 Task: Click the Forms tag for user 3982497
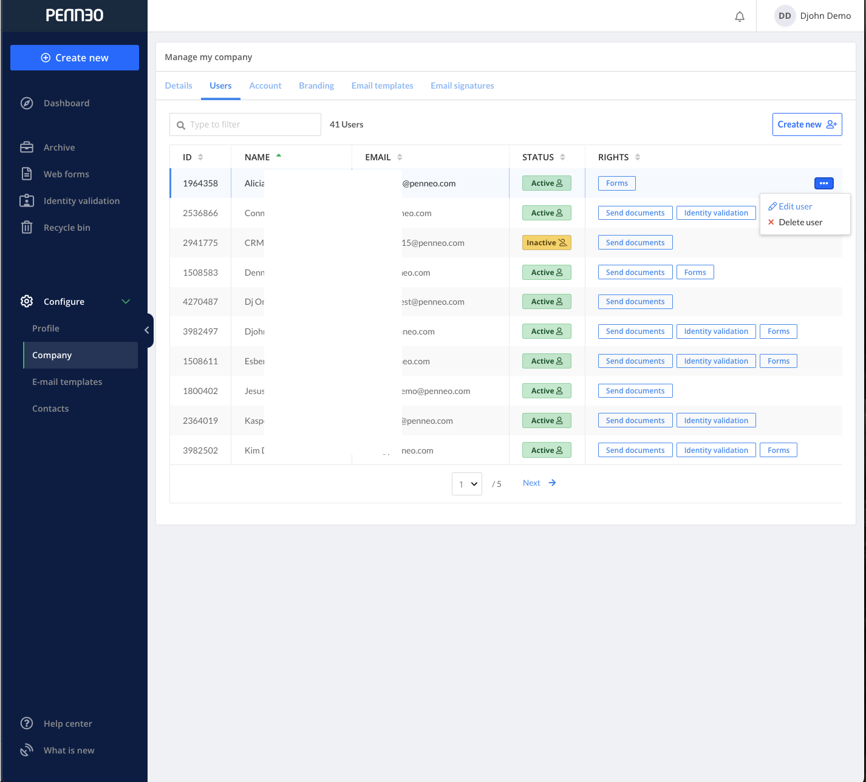779,331
